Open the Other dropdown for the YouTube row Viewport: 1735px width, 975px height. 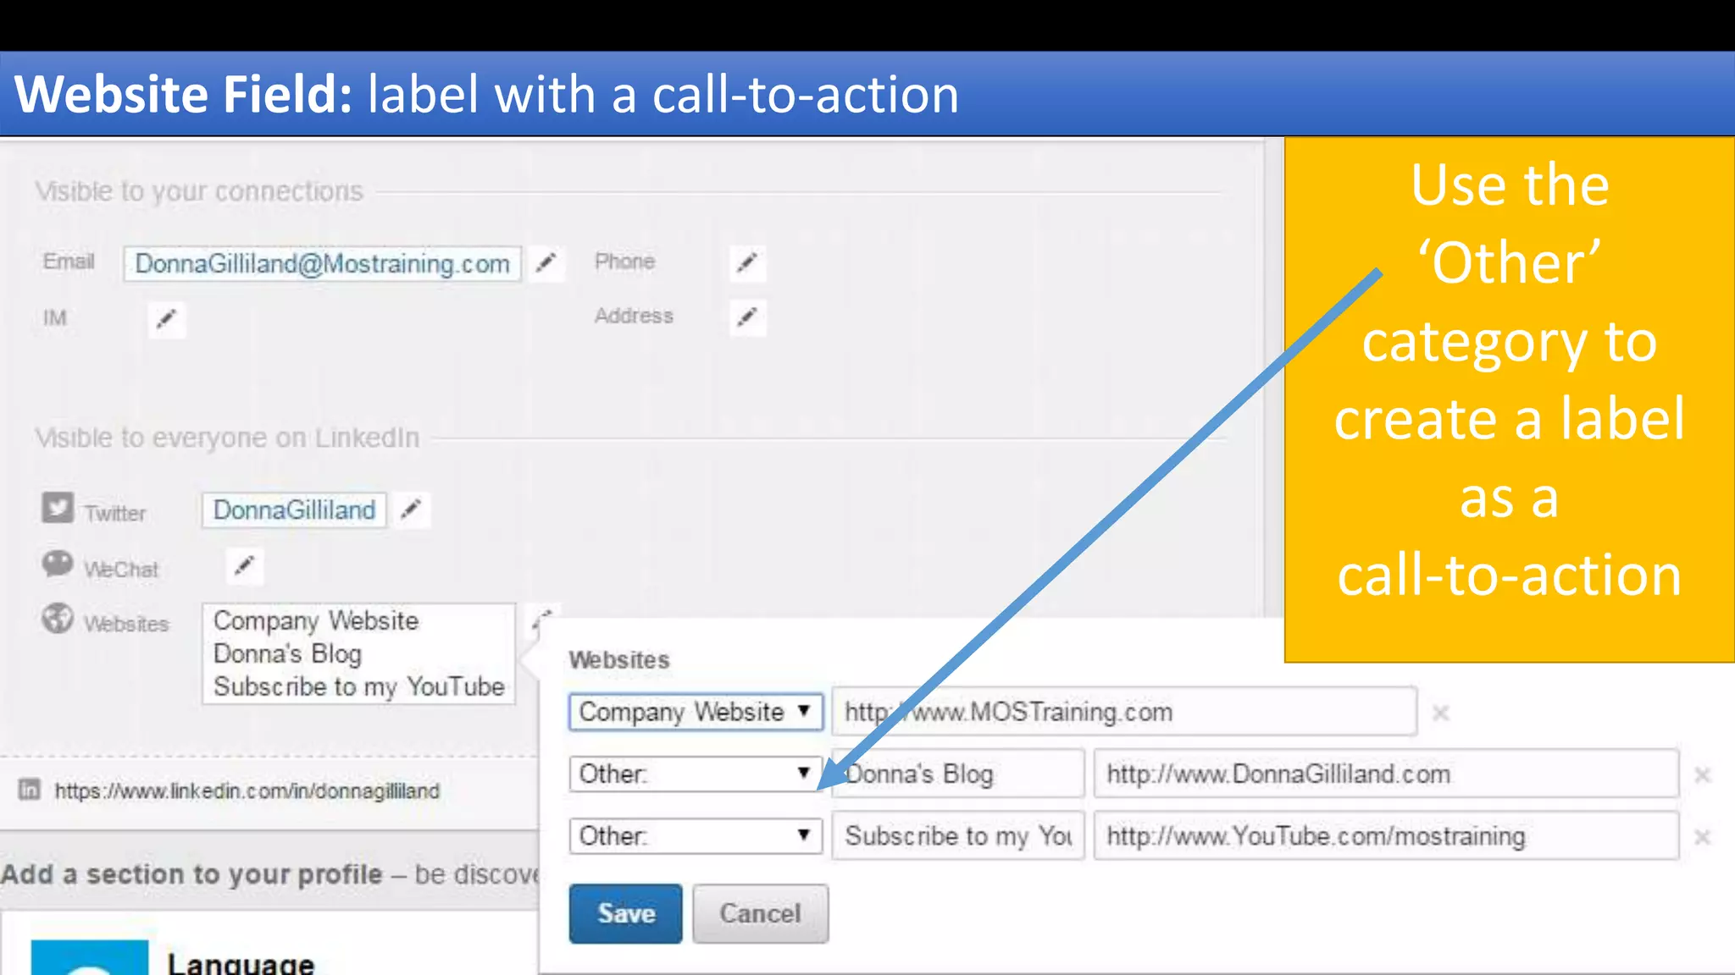696,836
